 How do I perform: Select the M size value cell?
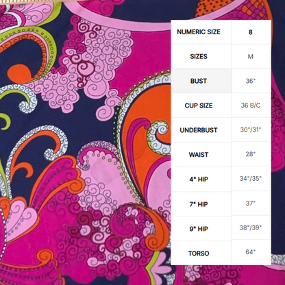pyautogui.click(x=251, y=56)
